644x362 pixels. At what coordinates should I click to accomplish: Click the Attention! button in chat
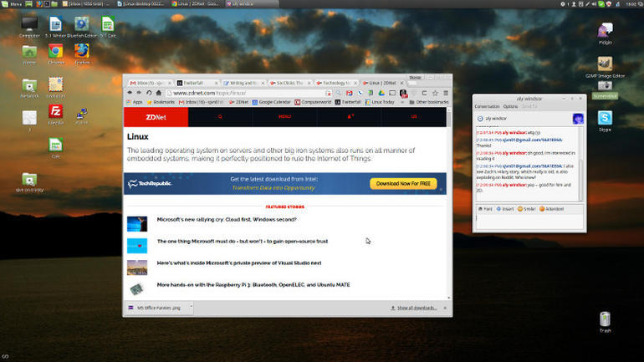tap(552, 209)
